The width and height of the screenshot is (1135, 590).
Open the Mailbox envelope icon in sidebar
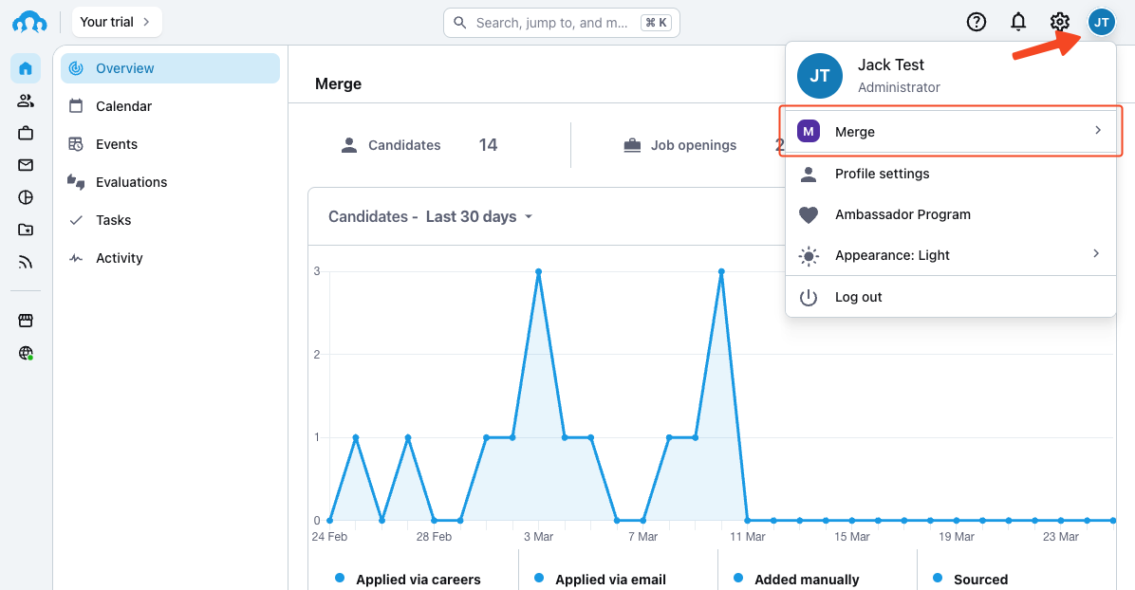pyautogui.click(x=26, y=165)
